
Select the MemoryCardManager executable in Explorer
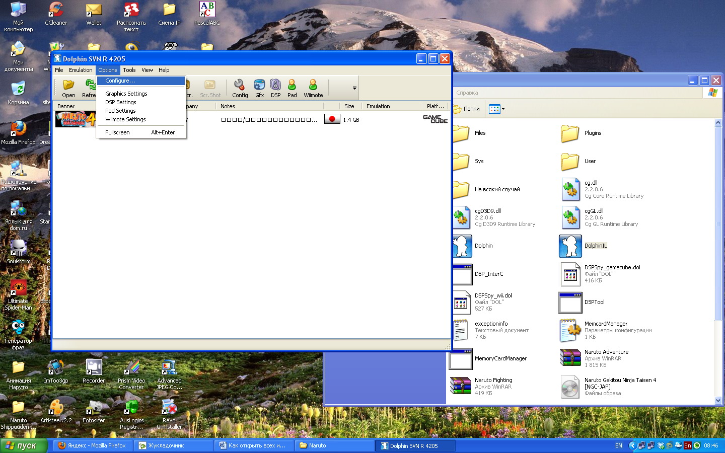(x=488, y=358)
